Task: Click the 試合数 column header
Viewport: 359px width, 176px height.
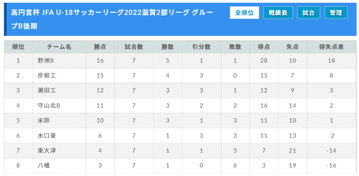Action: [x=134, y=47]
